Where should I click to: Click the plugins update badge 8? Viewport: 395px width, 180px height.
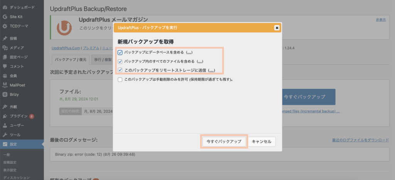coord(32,116)
